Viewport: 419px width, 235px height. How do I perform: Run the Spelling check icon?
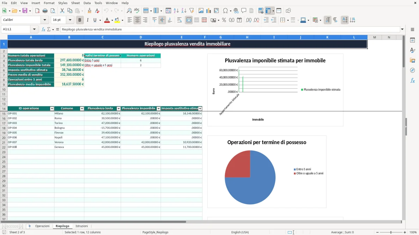pos(137,11)
